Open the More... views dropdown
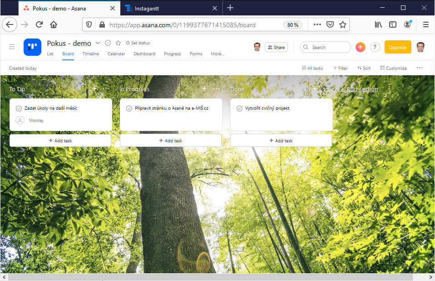The image size is (435, 281). 217,53
